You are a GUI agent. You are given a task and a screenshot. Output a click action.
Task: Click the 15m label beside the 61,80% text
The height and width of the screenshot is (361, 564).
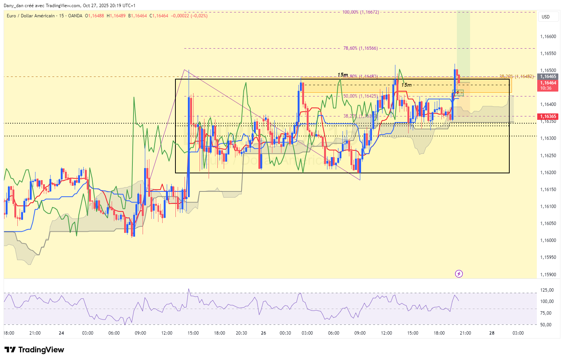(x=343, y=75)
